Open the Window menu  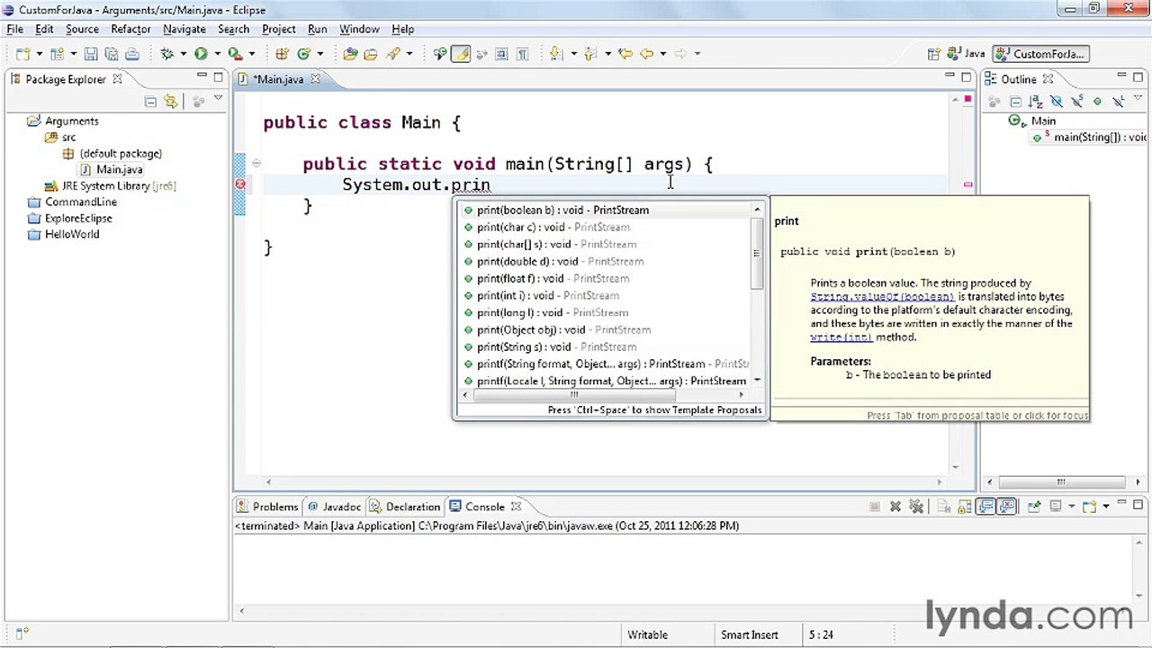[359, 29]
